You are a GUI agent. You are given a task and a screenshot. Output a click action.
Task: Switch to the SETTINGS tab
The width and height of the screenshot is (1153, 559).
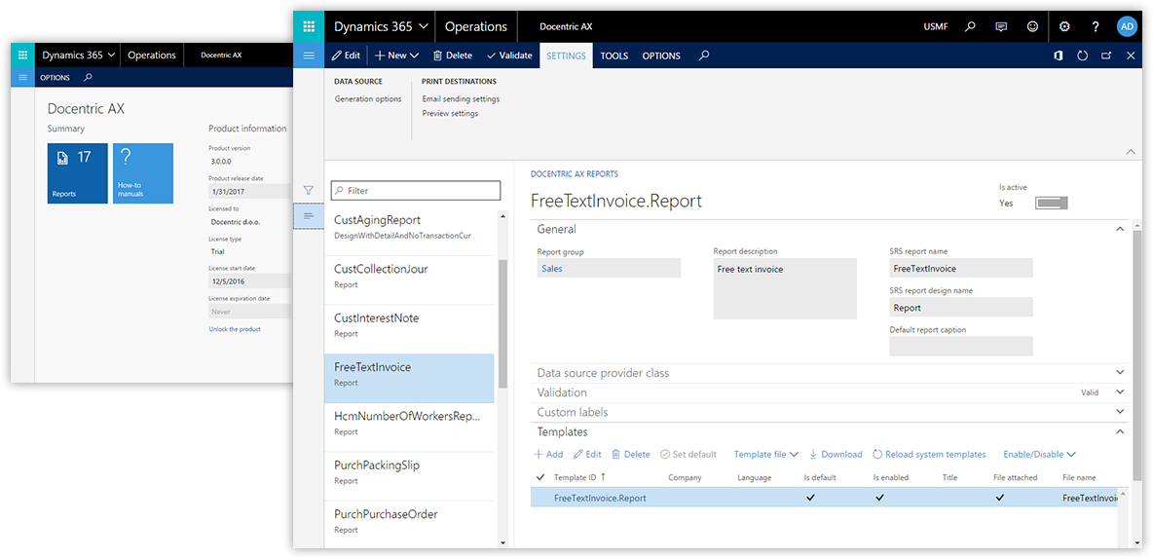566,56
